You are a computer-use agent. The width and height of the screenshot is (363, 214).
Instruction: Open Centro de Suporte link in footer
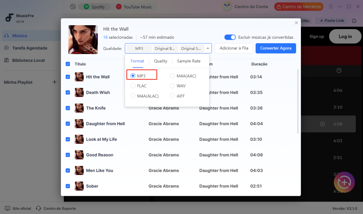coord(56,208)
